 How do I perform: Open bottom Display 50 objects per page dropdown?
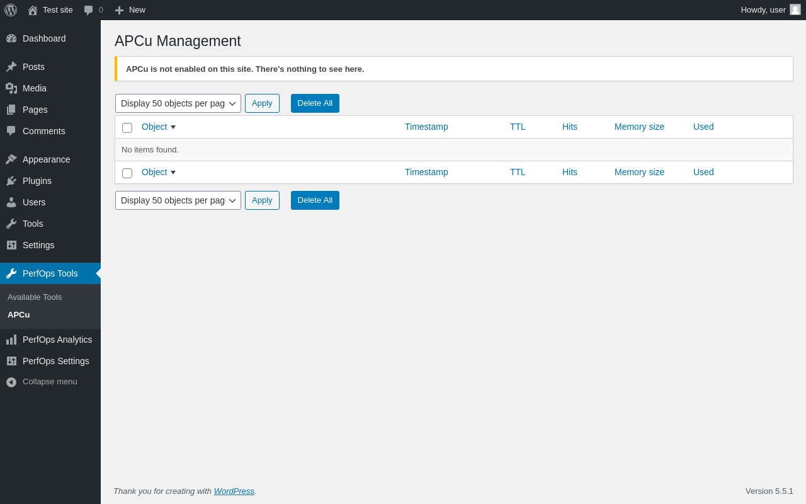[x=178, y=200]
